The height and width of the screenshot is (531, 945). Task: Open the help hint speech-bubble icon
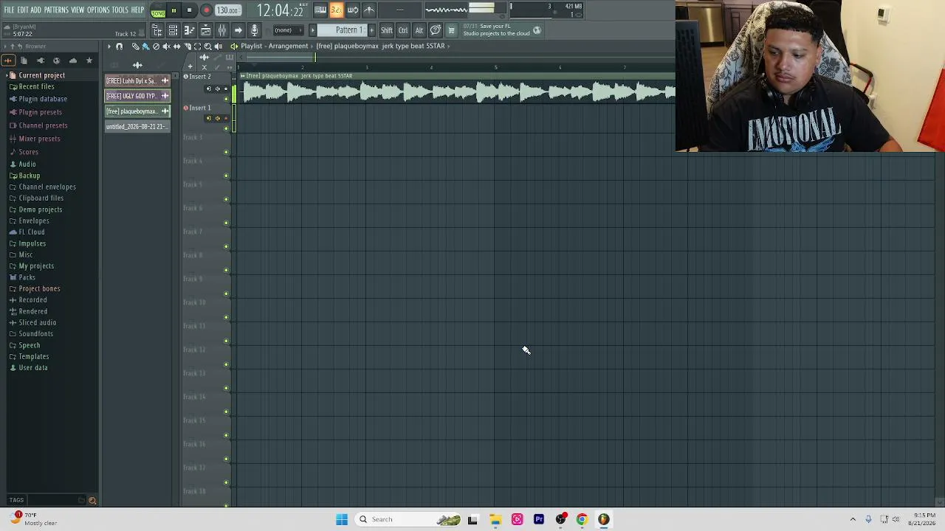pos(436,30)
